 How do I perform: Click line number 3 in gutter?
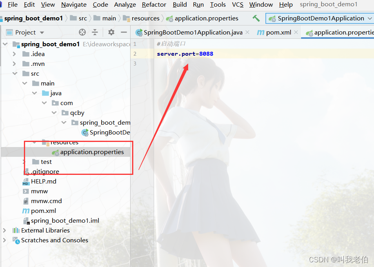click(135, 64)
